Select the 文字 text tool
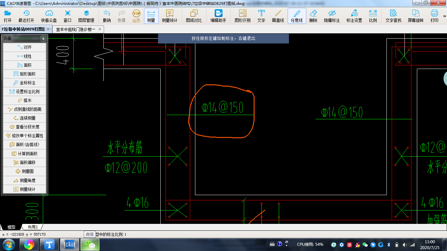The image size is (447, 251). (x=261, y=16)
